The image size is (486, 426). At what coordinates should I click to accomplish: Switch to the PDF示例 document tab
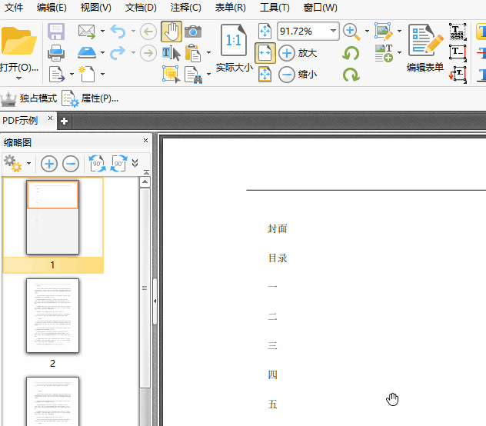(x=20, y=120)
